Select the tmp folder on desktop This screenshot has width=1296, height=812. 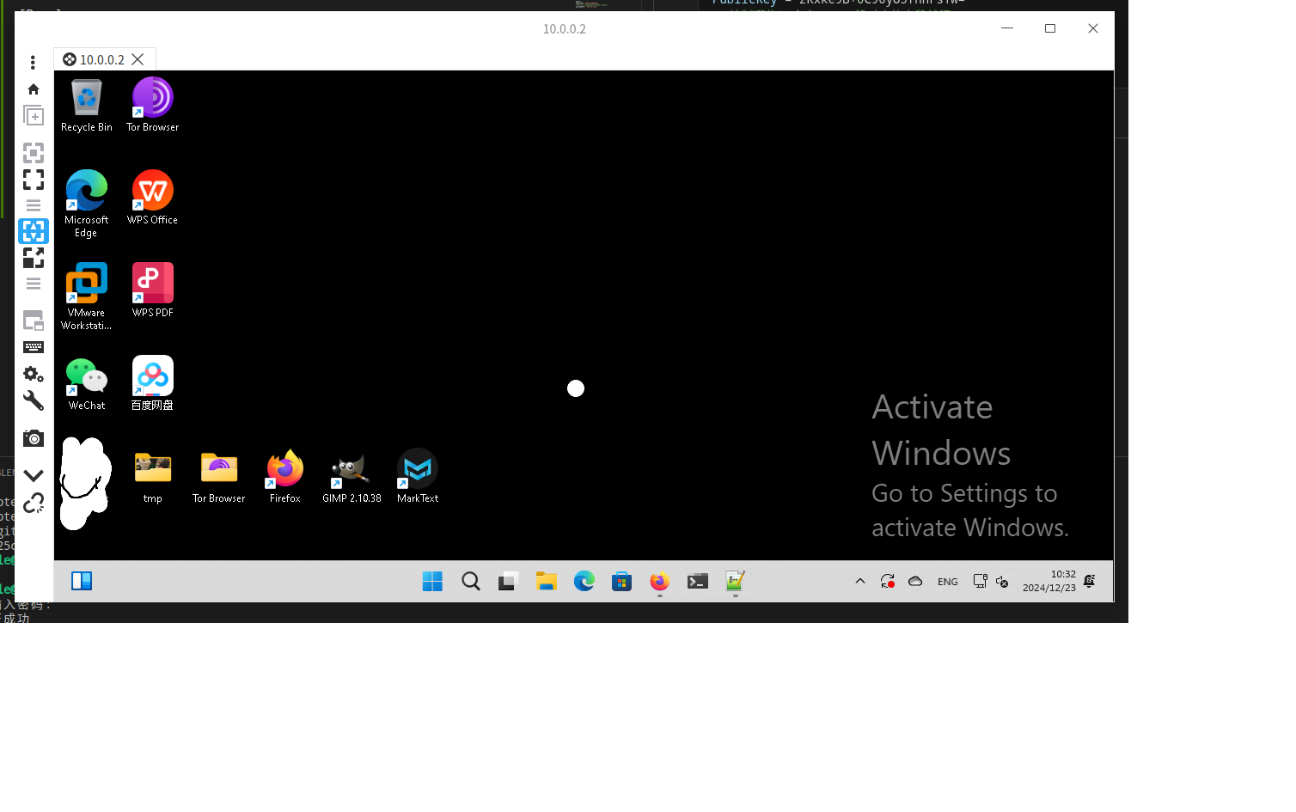click(153, 477)
